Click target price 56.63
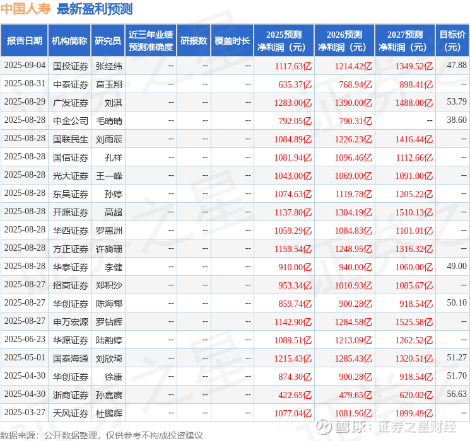Screen dimensions: 470x441 pyautogui.click(x=457, y=394)
